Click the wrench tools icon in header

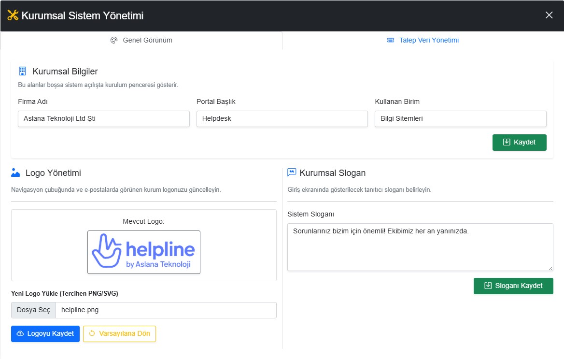(13, 15)
